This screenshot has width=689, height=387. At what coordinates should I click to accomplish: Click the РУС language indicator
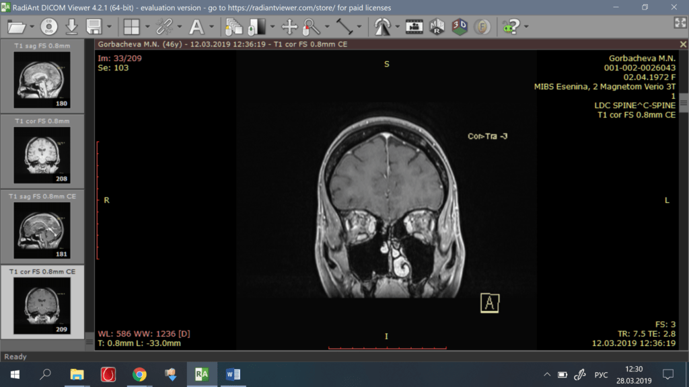(601, 375)
